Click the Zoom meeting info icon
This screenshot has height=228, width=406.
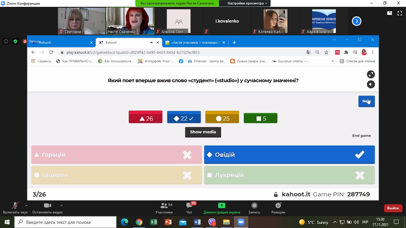click(x=6, y=42)
